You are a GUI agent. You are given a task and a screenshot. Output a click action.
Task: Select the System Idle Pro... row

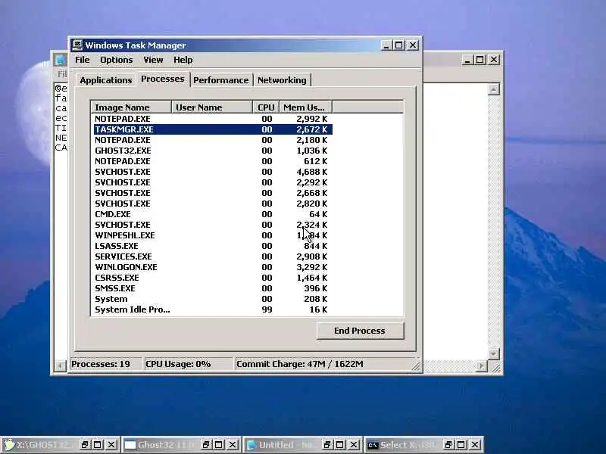coord(212,309)
